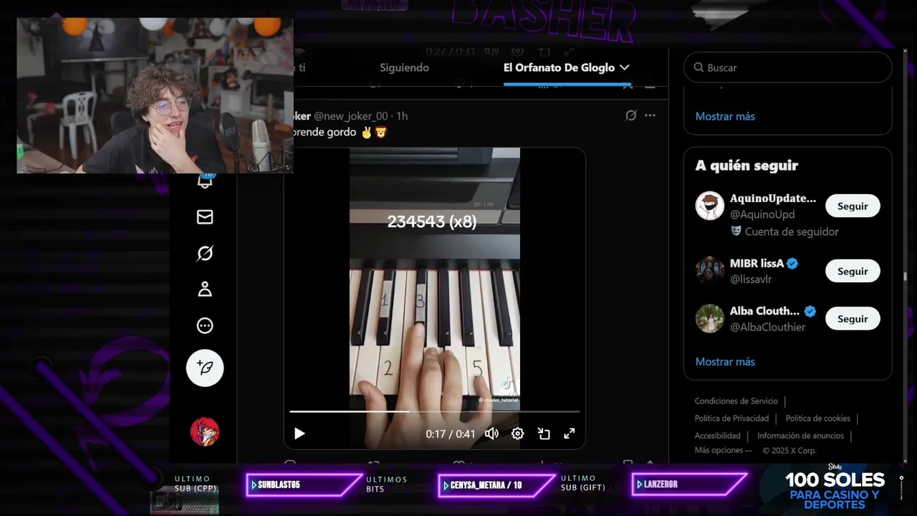The width and height of the screenshot is (917, 516).
Task: Open Profile person icon in sidebar
Action: (205, 290)
